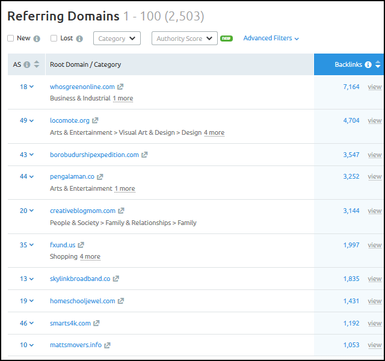Click 4,704 backlinks count

[351, 120]
